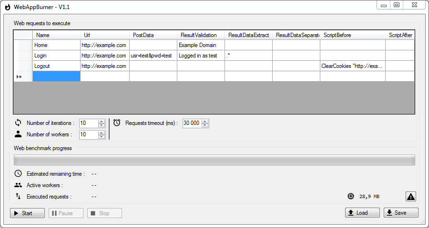The image size is (429, 228).
Task: Select the Home name cell
Action: click(x=56, y=45)
